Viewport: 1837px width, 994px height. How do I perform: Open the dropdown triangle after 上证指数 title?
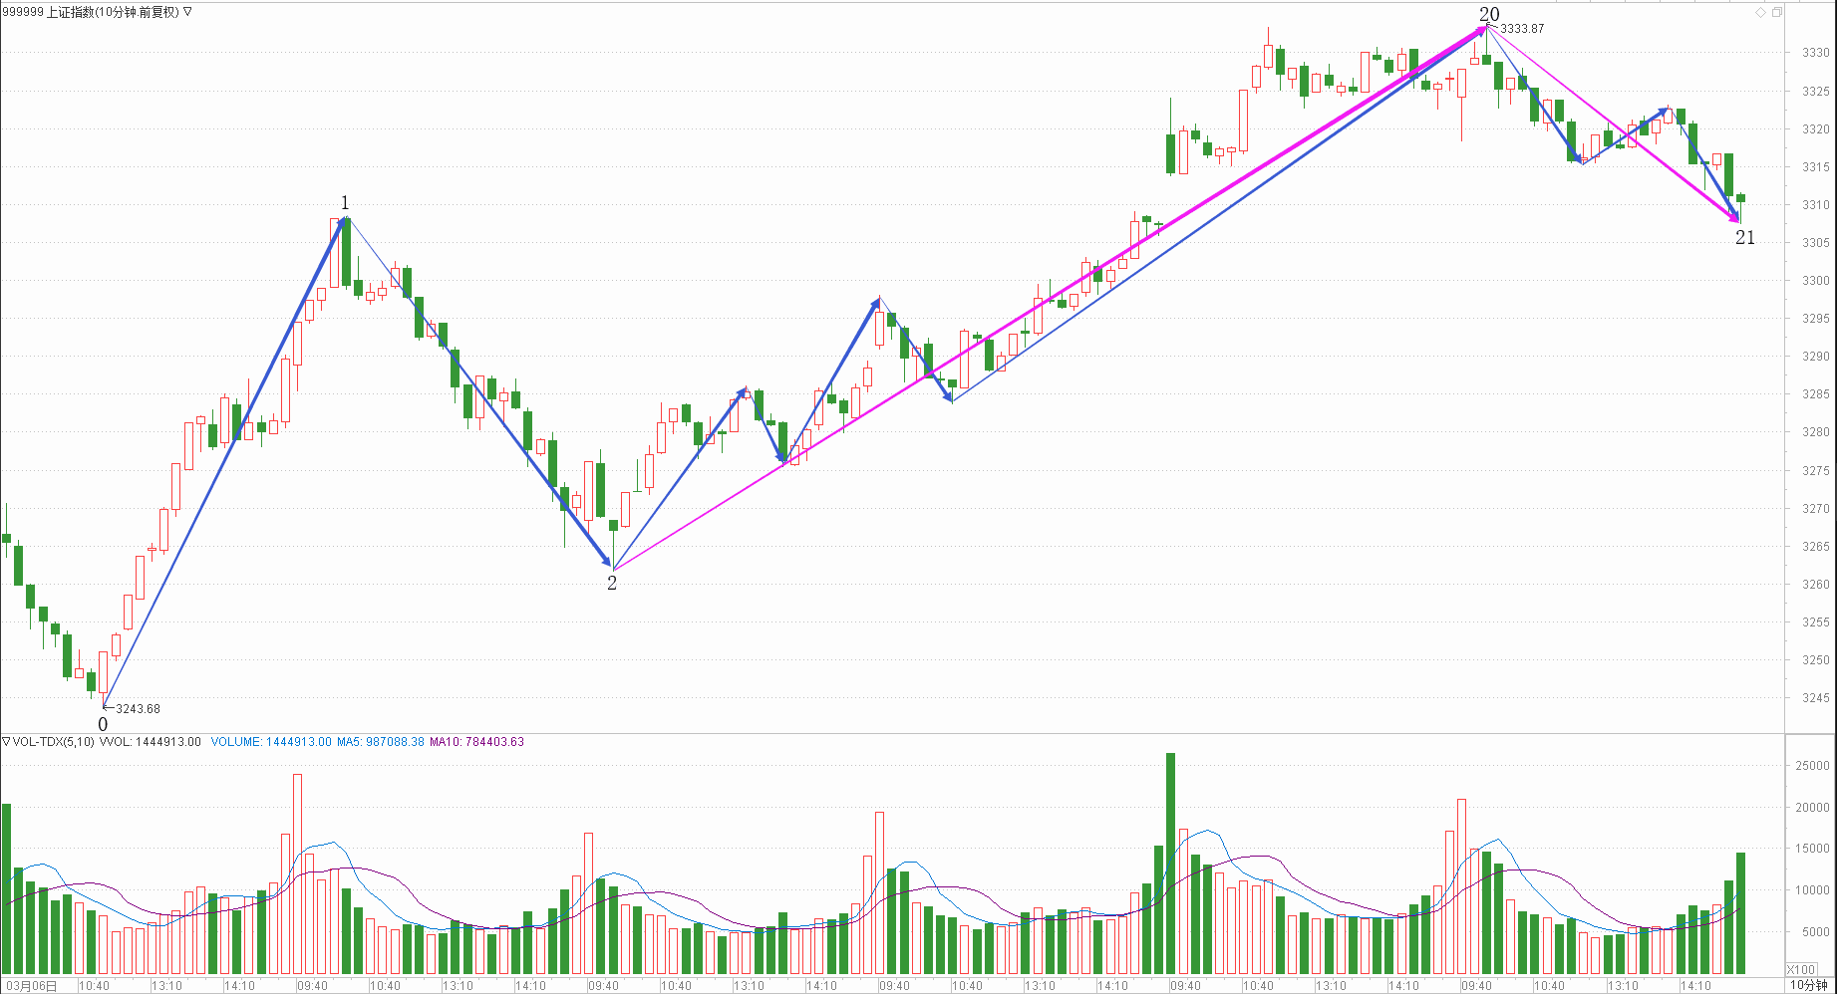187,12
